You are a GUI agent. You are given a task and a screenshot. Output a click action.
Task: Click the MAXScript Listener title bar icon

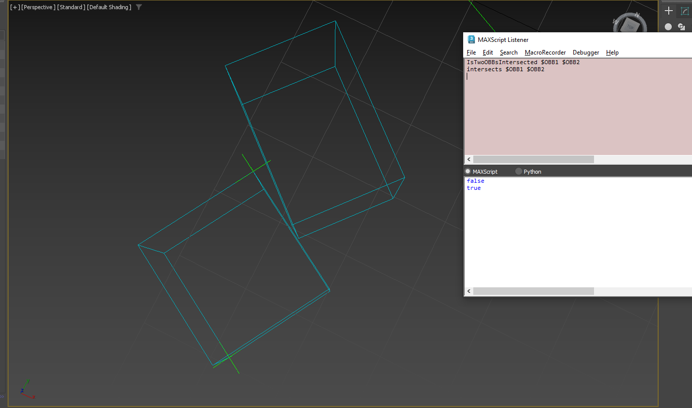(x=471, y=39)
